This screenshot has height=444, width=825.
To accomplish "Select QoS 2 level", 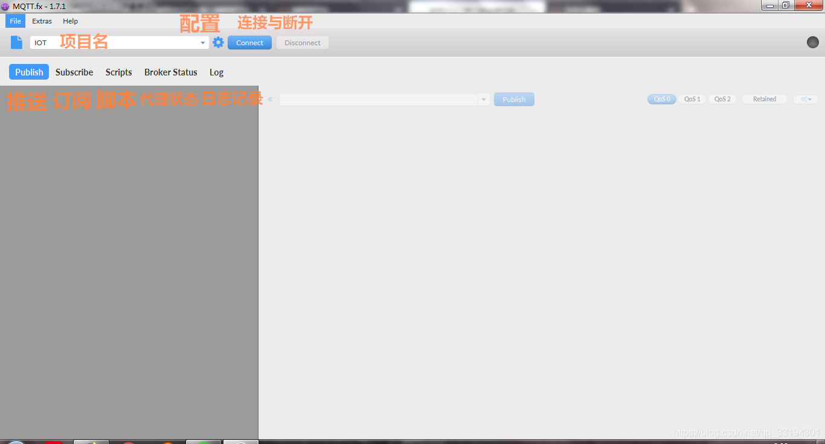I will pos(722,100).
